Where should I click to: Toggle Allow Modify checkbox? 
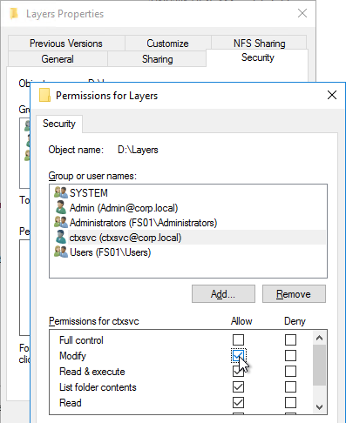click(238, 355)
